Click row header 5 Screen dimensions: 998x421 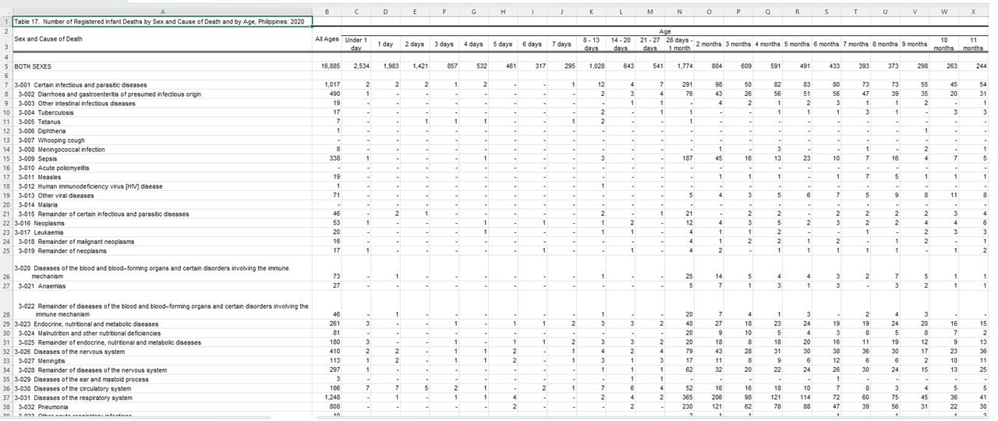click(5, 67)
